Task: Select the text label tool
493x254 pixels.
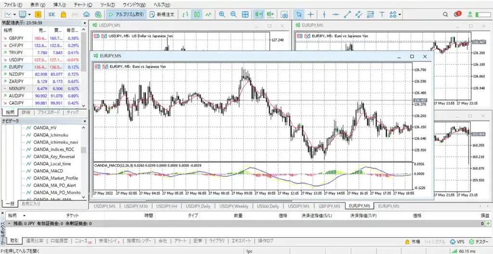Action: [x=382, y=14]
